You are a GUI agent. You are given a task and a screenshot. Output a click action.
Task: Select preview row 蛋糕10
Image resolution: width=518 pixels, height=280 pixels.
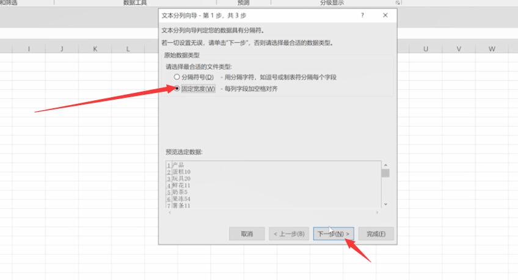coord(181,172)
